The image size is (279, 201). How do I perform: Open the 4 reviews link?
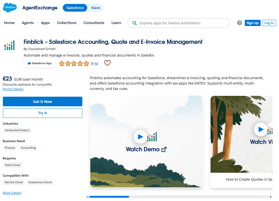point(96,63)
